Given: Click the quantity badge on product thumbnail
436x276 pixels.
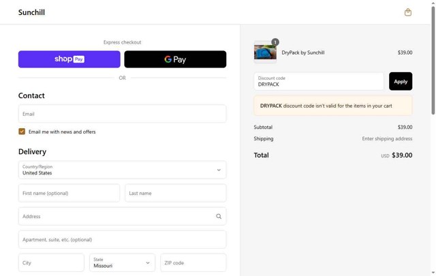Looking at the screenshot, I should coord(275,42).
